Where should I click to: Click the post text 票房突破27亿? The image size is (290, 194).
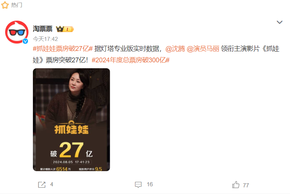(67, 60)
